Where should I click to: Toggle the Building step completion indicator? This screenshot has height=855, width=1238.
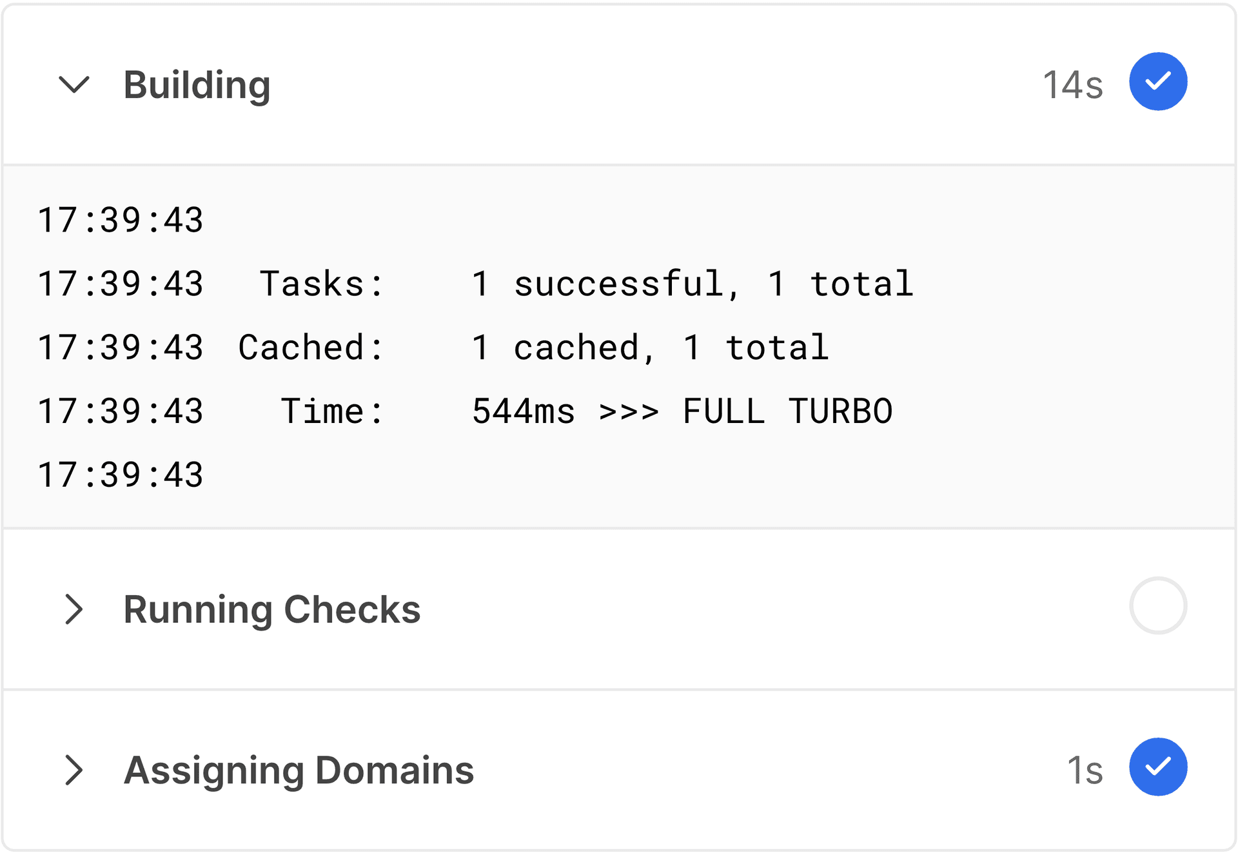point(1157,81)
